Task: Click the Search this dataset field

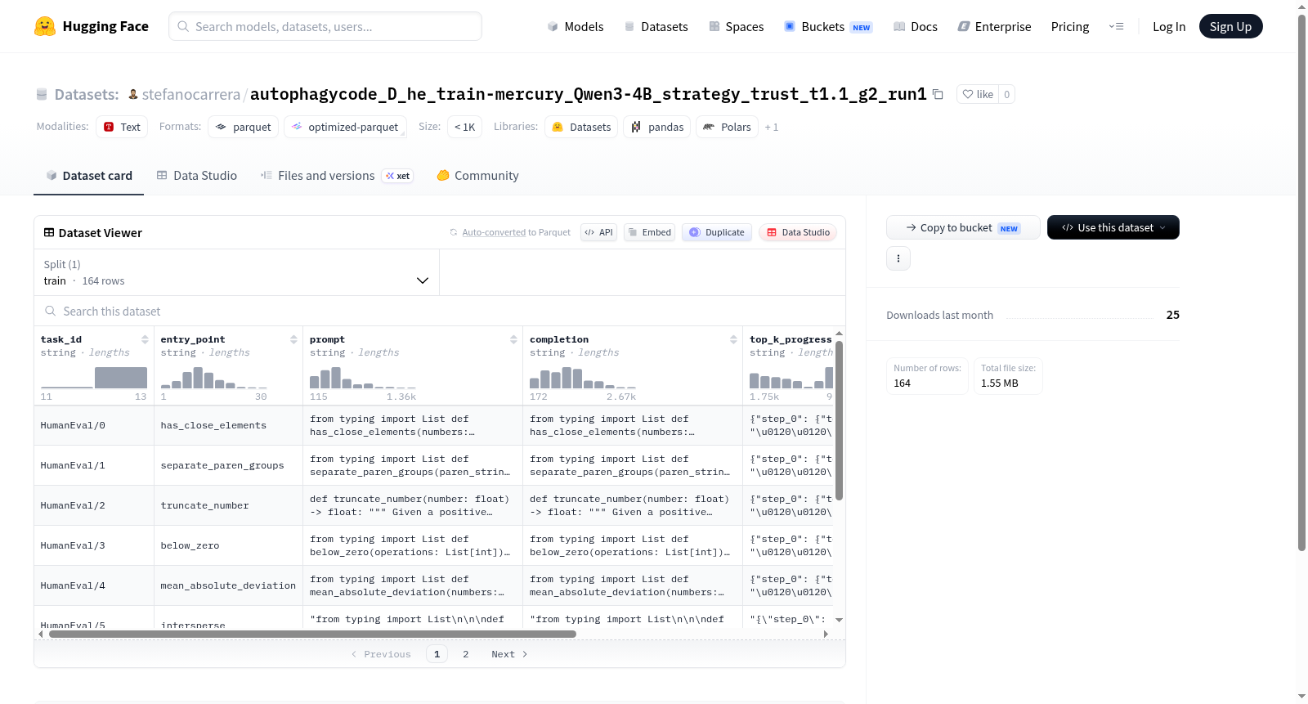Action: click(x=440, y=311)
